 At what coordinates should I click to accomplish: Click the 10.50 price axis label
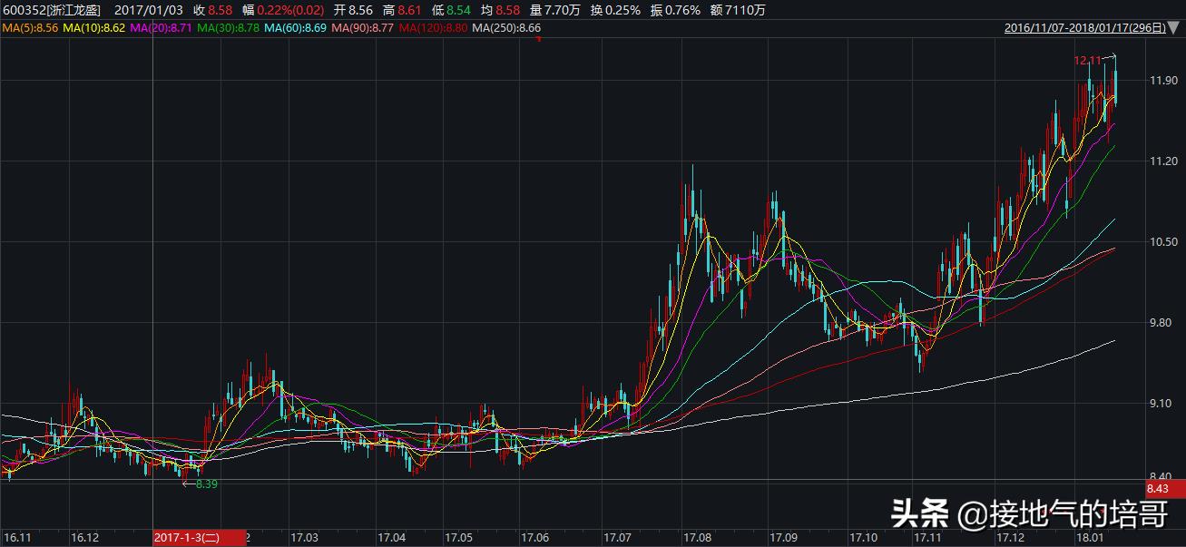[x=1162, y=241]
